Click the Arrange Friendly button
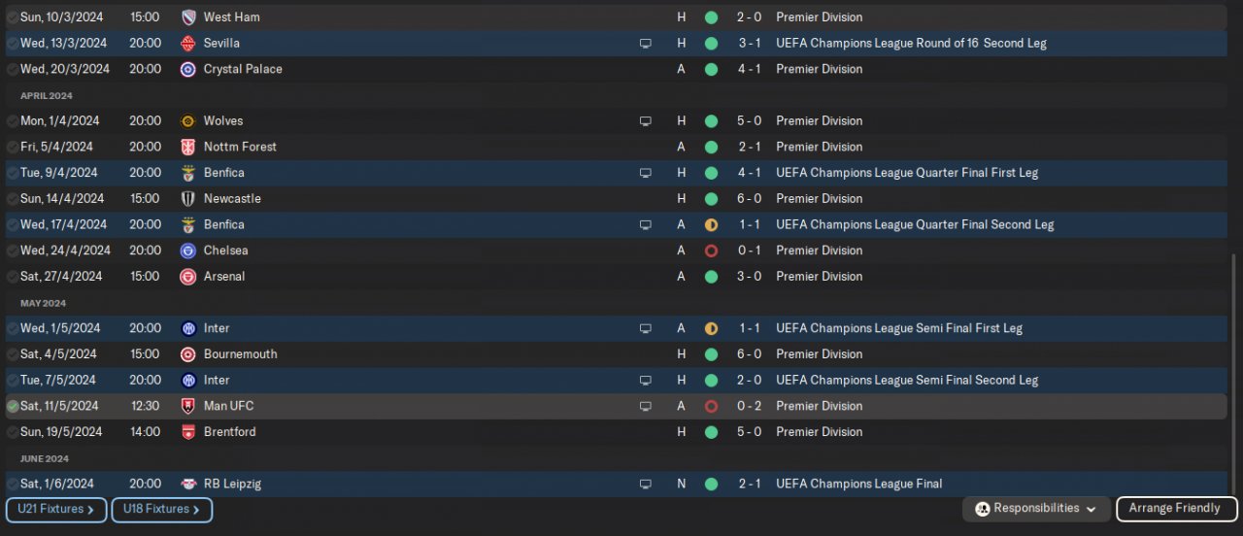The height and width of the screenshot is (536, 1243). [1176, 509]
